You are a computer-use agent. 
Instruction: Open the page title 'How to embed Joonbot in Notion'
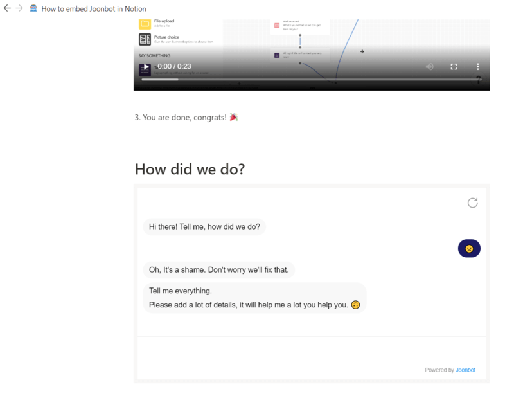(94, 9)
